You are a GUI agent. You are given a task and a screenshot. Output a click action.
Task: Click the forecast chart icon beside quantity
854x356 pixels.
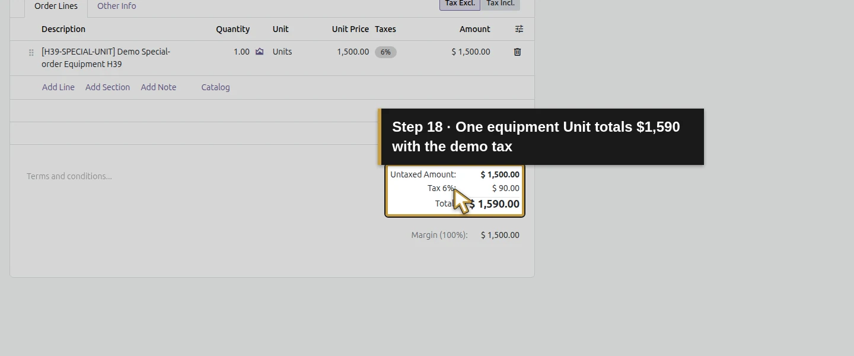(259, 52)
